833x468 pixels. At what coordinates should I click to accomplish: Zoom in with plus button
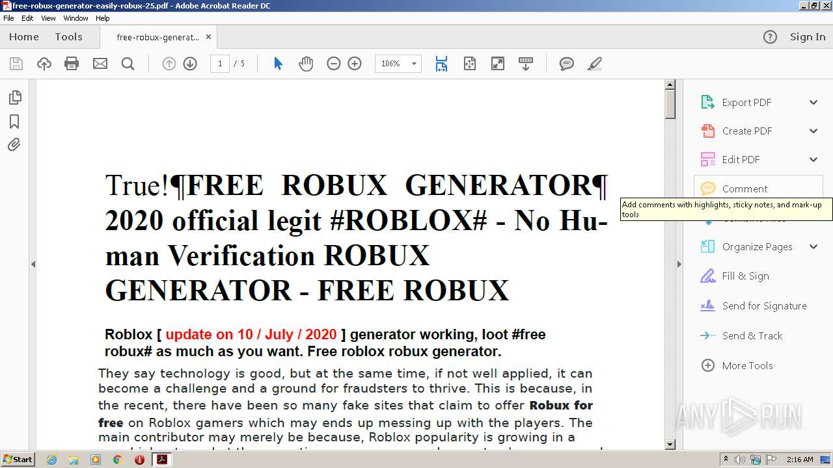355,64
